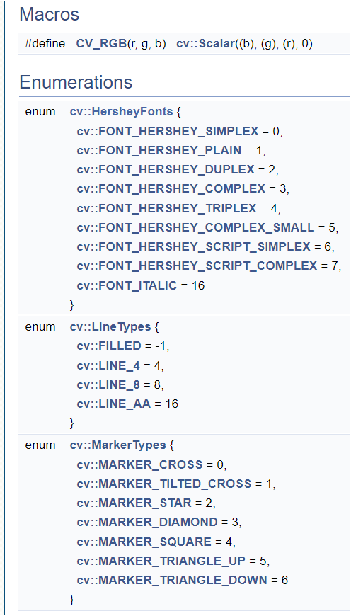Open cv::MARKER_TRIANGLE_DOWN link
This screenshot has height=616, width=351.
point(171,580)
